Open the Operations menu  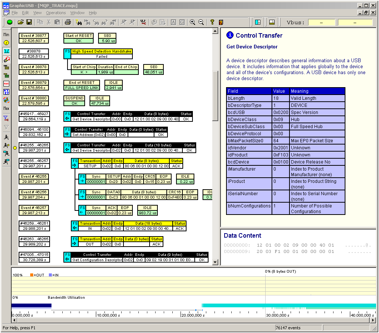point(56,13)
